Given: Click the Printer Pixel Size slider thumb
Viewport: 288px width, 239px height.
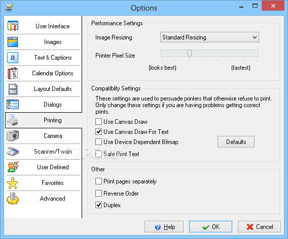Looking at the screenshot, I should pyautogui.click(x=189, y=54).
